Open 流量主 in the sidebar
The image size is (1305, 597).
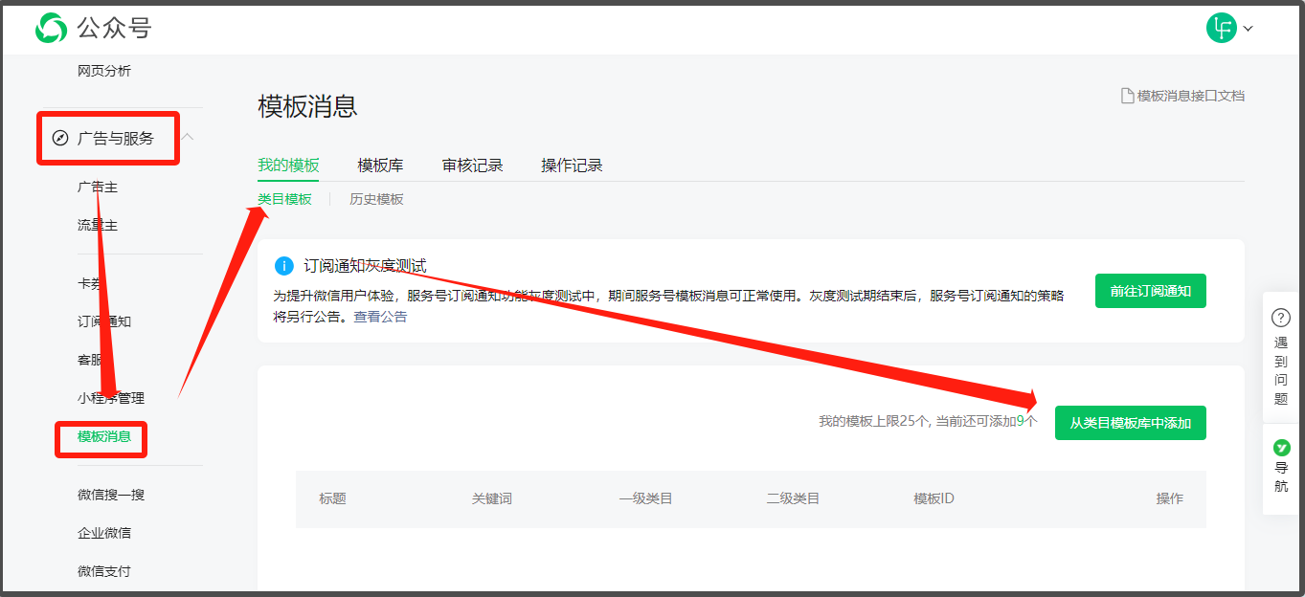tap(98, 226)
